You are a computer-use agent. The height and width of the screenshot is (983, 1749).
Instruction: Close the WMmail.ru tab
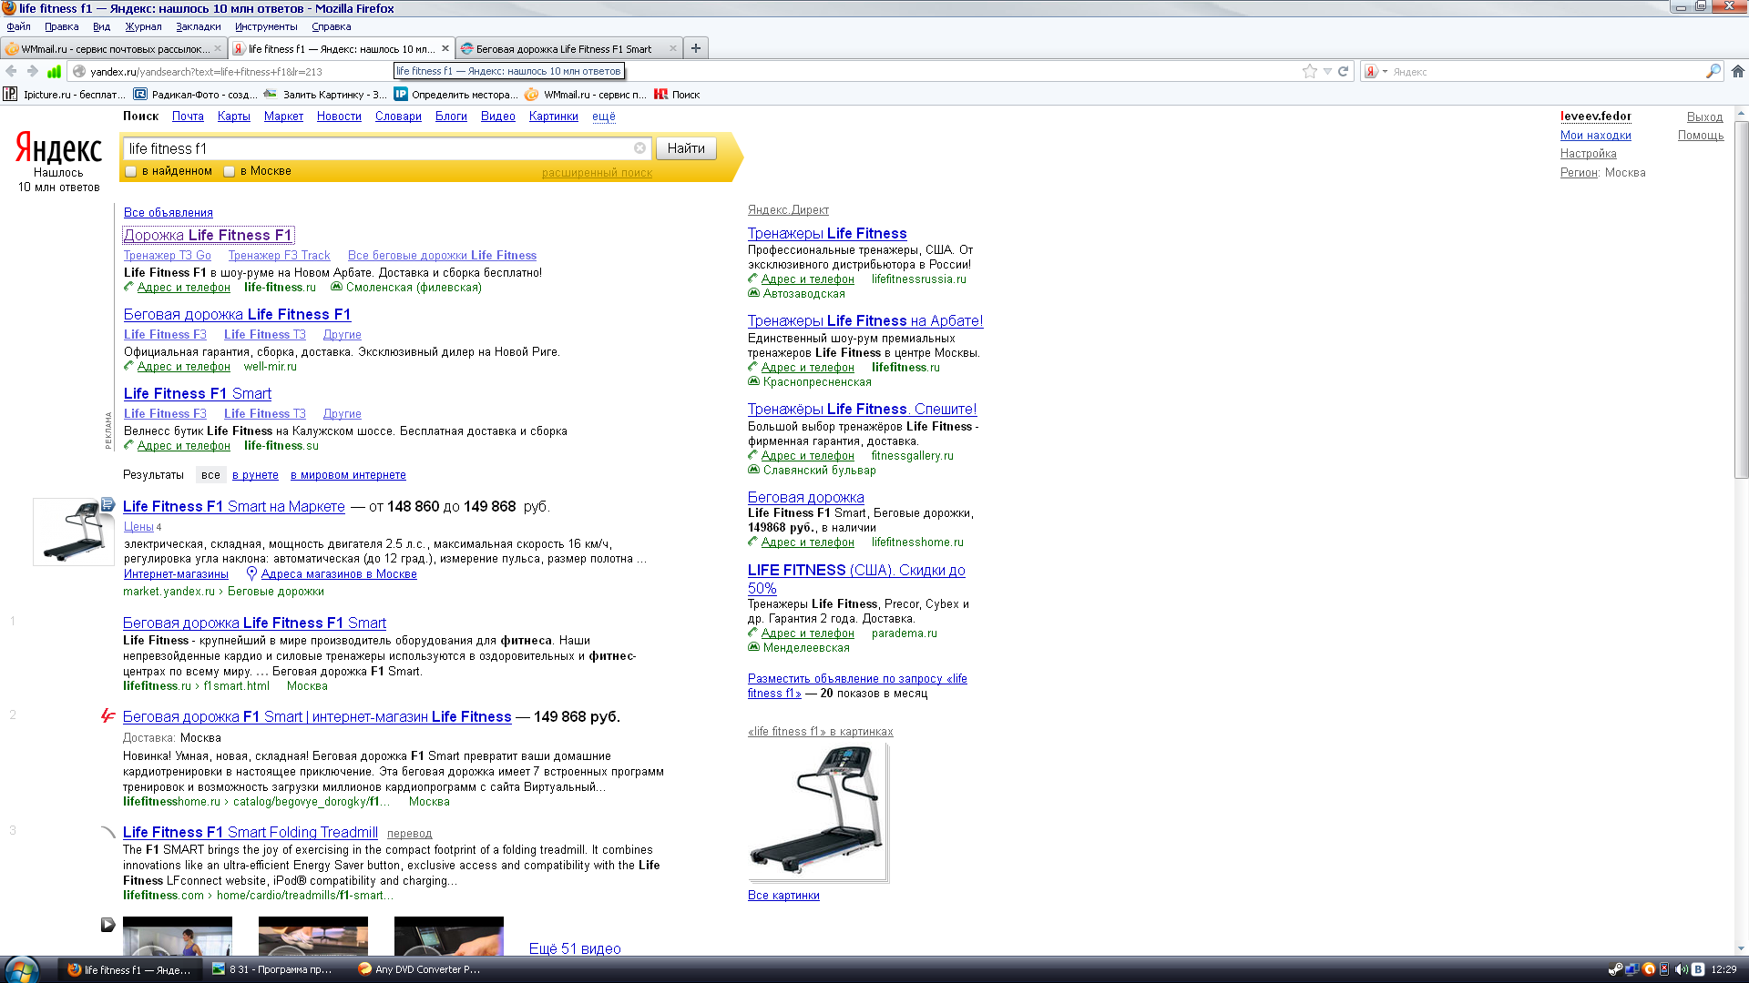point(218,48)
